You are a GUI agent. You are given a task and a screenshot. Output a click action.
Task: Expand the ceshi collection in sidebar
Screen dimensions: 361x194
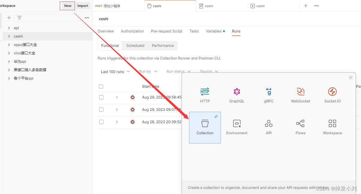(x=9, y=36)
